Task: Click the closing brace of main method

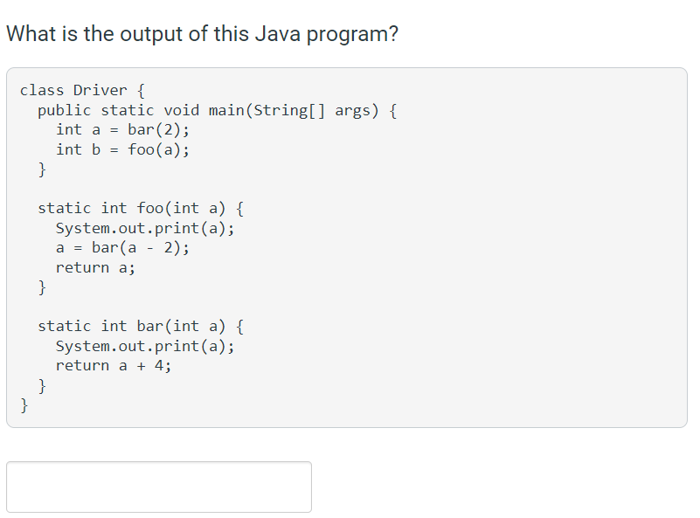Action: (x=42, y=169)
